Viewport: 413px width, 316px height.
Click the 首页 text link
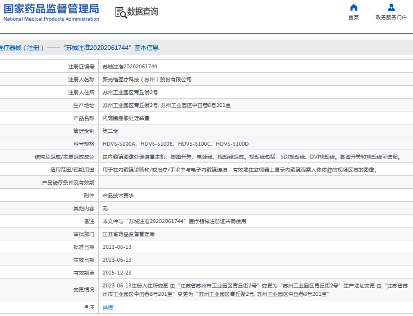point(354,17)
